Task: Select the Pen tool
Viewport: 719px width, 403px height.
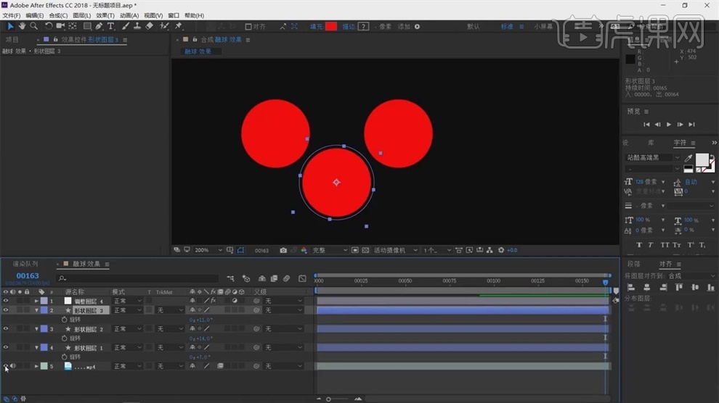Action: coord(99,26)
